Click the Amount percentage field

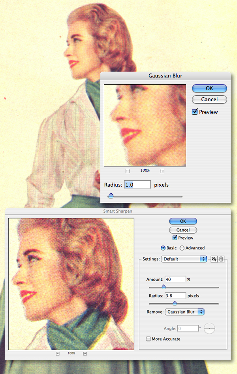point(175,279)
